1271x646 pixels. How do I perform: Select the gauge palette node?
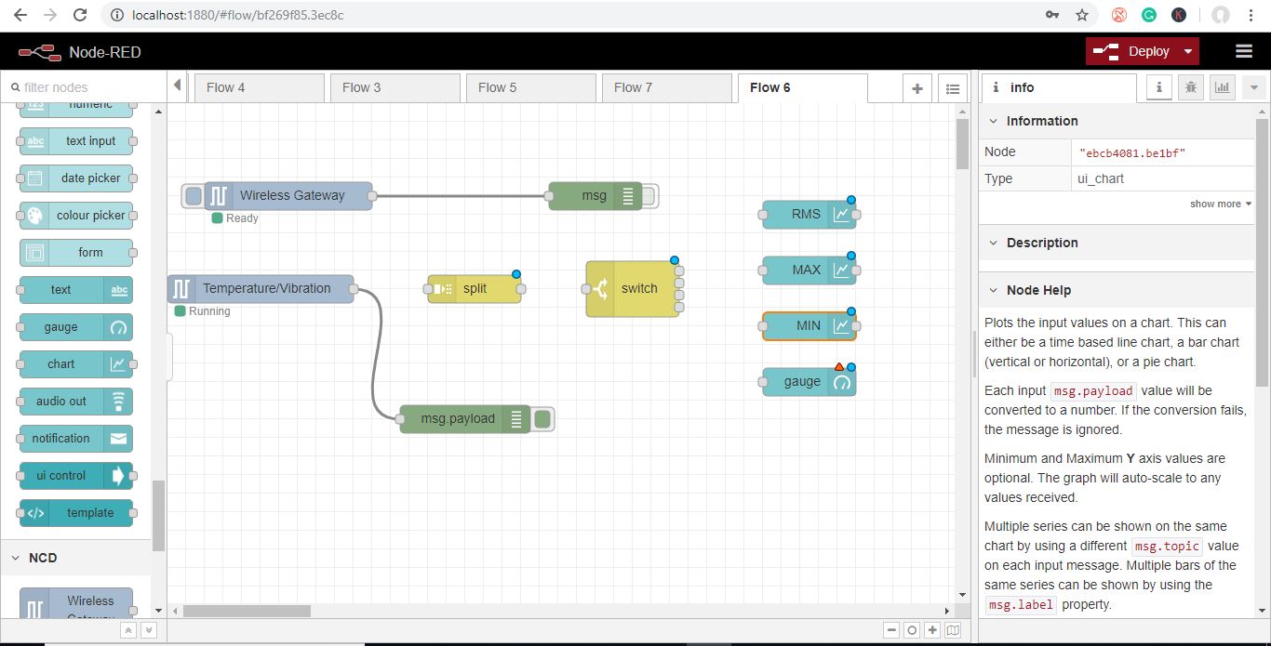[76, 327]
